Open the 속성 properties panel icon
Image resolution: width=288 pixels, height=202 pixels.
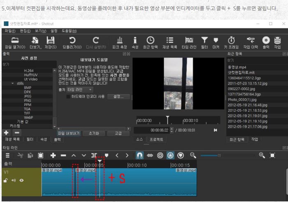135,43
